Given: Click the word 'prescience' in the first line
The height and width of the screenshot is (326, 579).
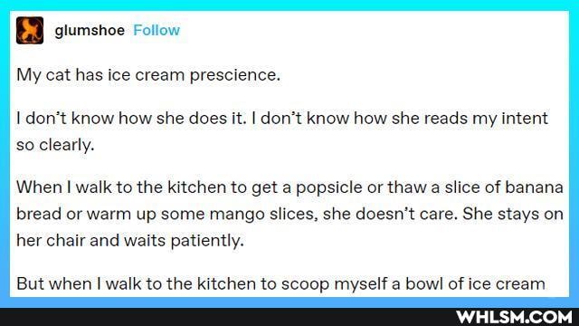Looking at the screenshot, I should pyautogui.click(x=233, y=76).
